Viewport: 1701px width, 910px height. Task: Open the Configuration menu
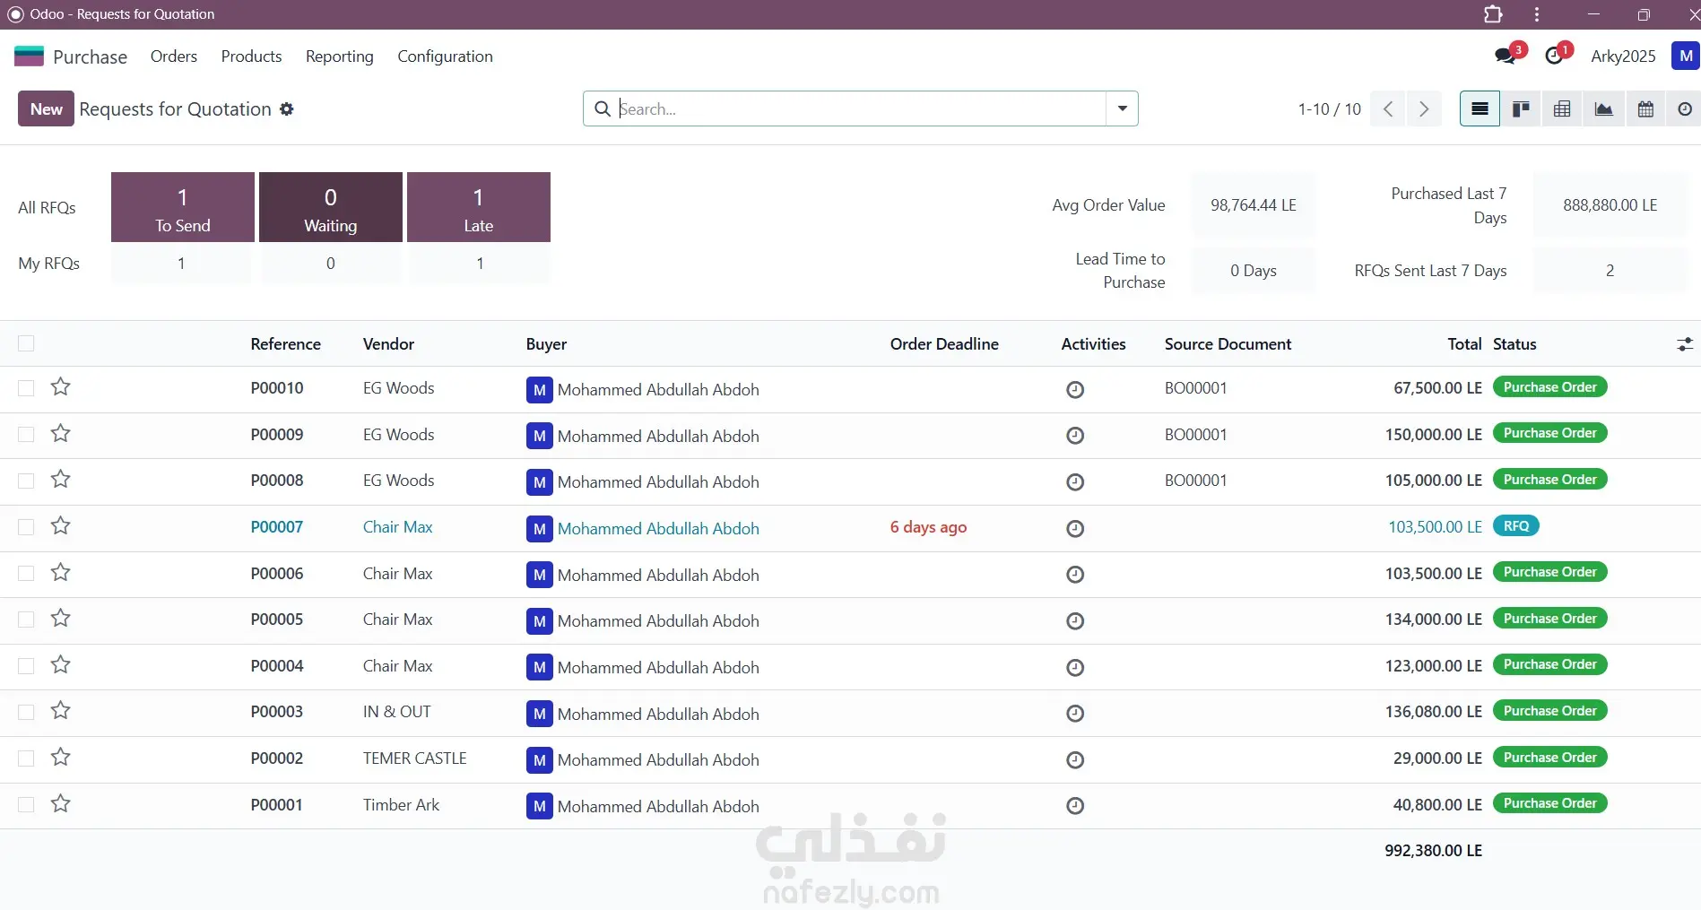(445, 56)
